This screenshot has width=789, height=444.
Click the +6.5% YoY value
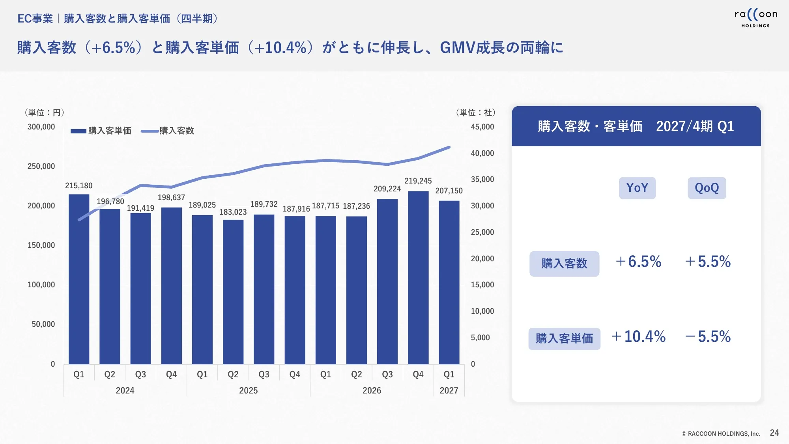point(638,262)
